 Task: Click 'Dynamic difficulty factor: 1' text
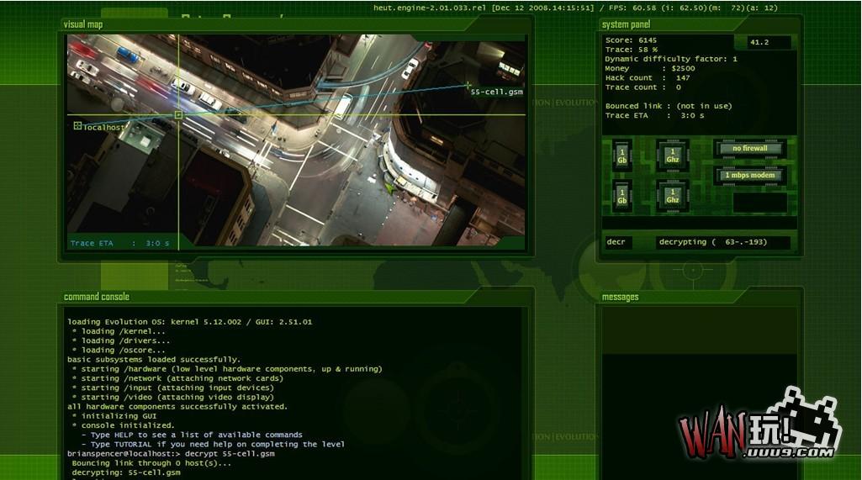point(671,59)
